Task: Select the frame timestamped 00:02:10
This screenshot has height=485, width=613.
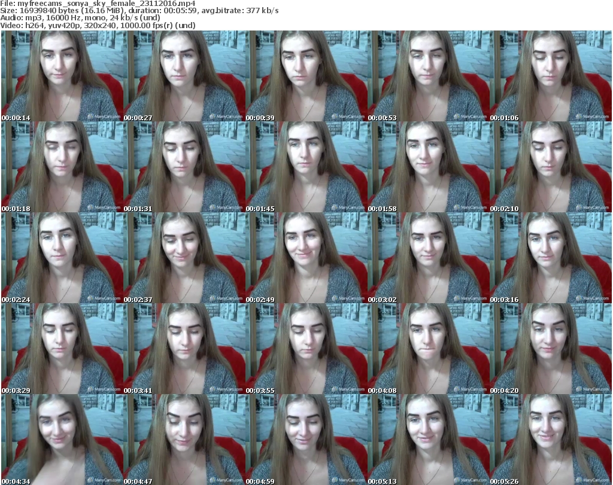Action: point(551,167)
